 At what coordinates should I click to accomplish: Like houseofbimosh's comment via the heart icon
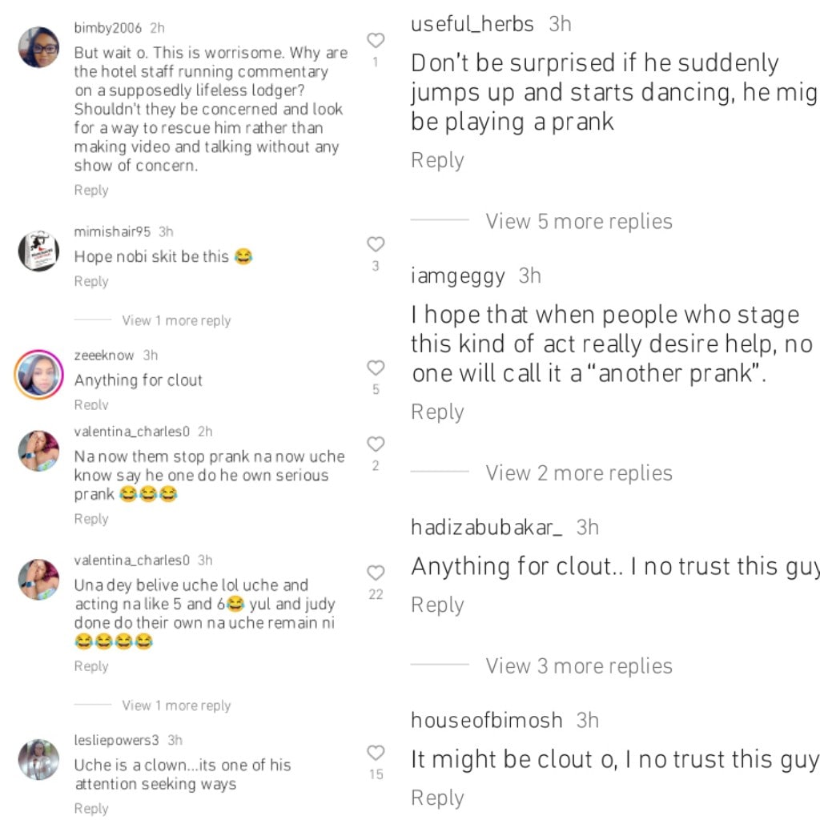pos(376,752)
